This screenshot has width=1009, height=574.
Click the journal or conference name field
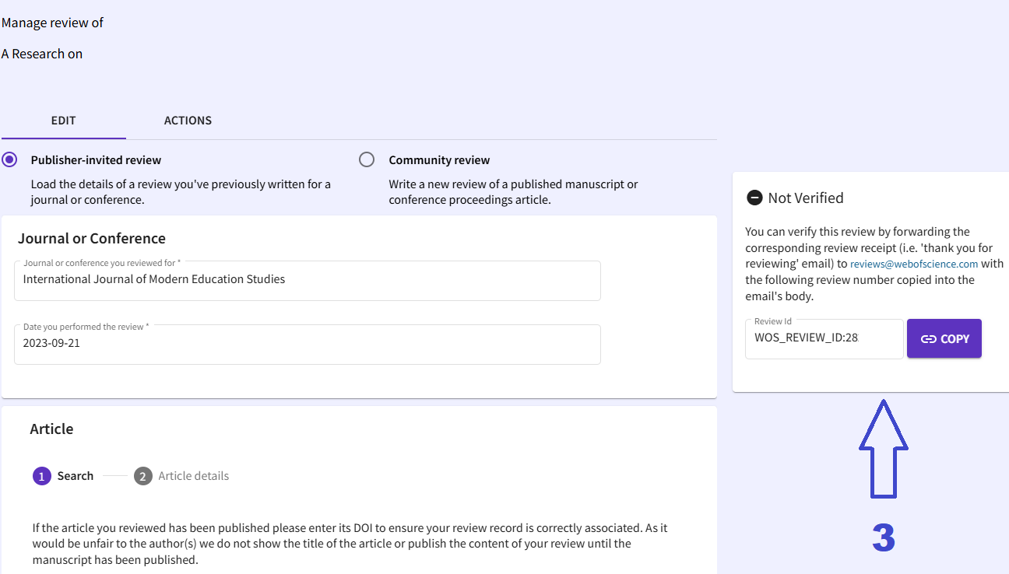(x=308, y=280)
